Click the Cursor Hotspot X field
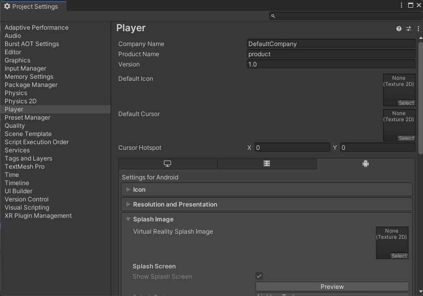The width and height of the screenshot is (423, 296). tap(292, 148)
